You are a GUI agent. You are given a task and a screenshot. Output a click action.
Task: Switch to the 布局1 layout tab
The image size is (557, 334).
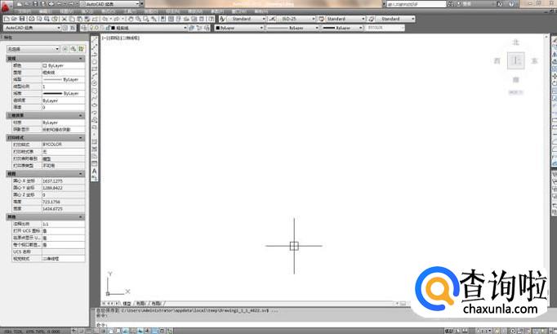point(141,304)
